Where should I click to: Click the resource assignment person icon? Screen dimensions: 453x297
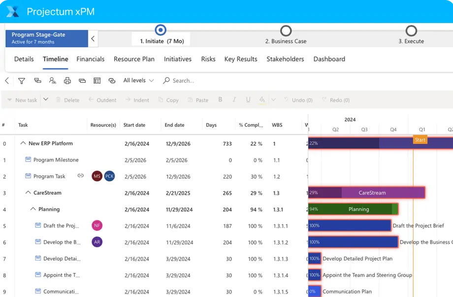pyautogui.click(x=52, y=81)
